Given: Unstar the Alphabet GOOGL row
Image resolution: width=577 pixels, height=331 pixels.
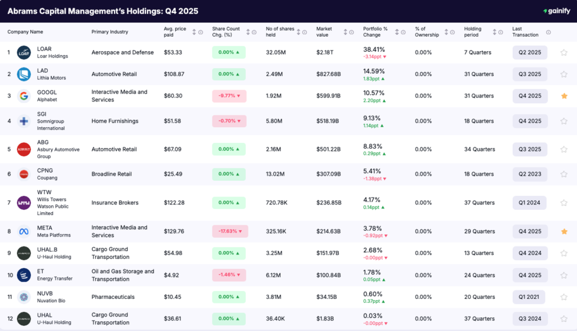Looking at the screenshot, I should [563, 96].
